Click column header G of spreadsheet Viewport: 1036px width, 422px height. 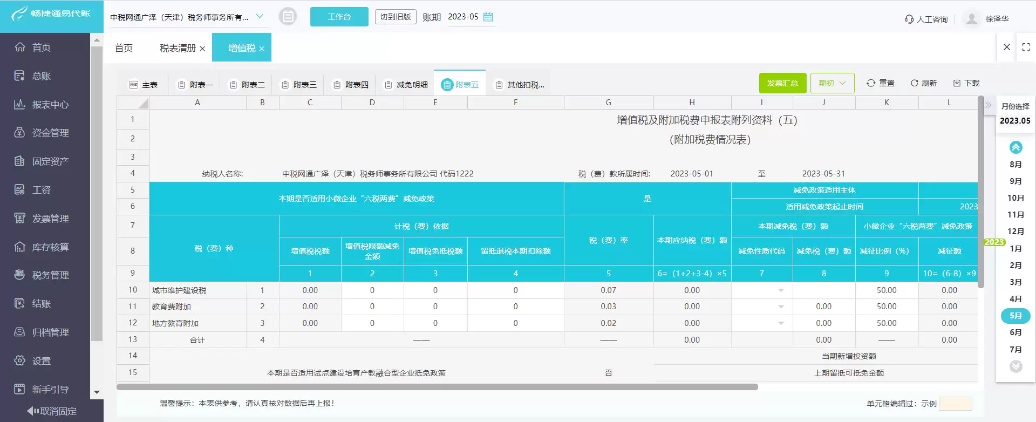(609, 103)
